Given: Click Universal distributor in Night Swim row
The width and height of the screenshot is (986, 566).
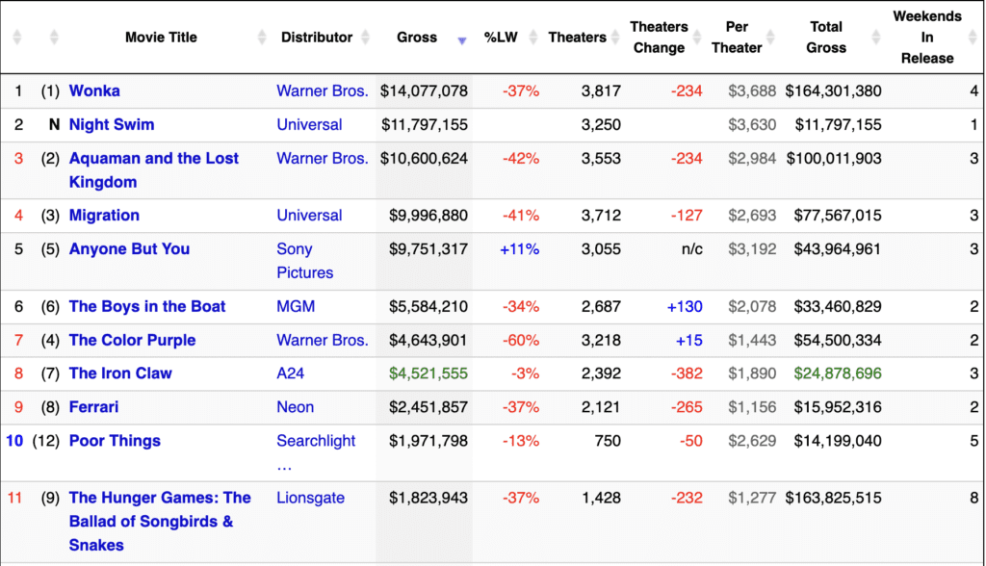Looking at the screenshot, I should point(309,124).
